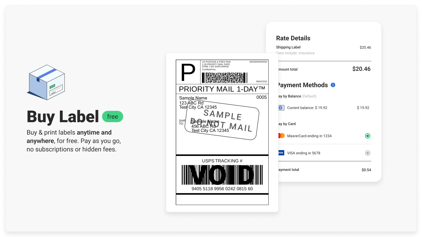Click the Current balance $19.92 text
The image size is (422, 237).
[x=307, y=108]
